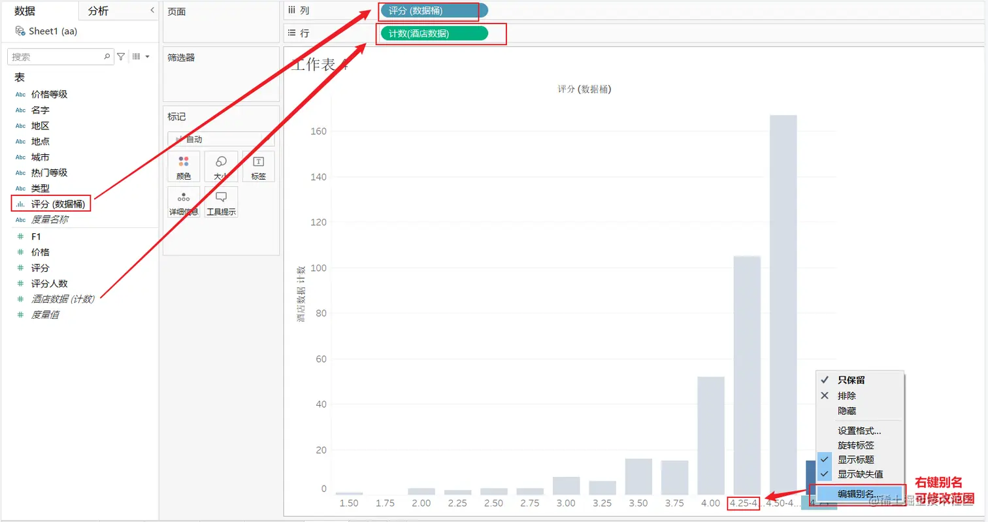Choose 设置格式... from the context menu
The height and width of the screenshot is (522, 988).
(859, 431)
